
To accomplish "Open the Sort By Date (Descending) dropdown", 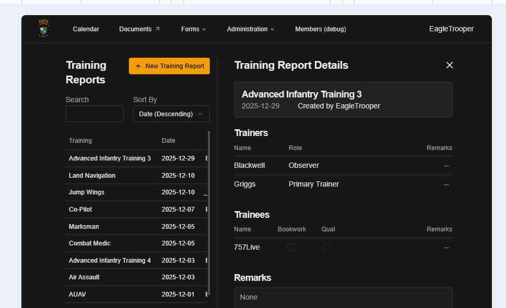I will pos(171,114).
